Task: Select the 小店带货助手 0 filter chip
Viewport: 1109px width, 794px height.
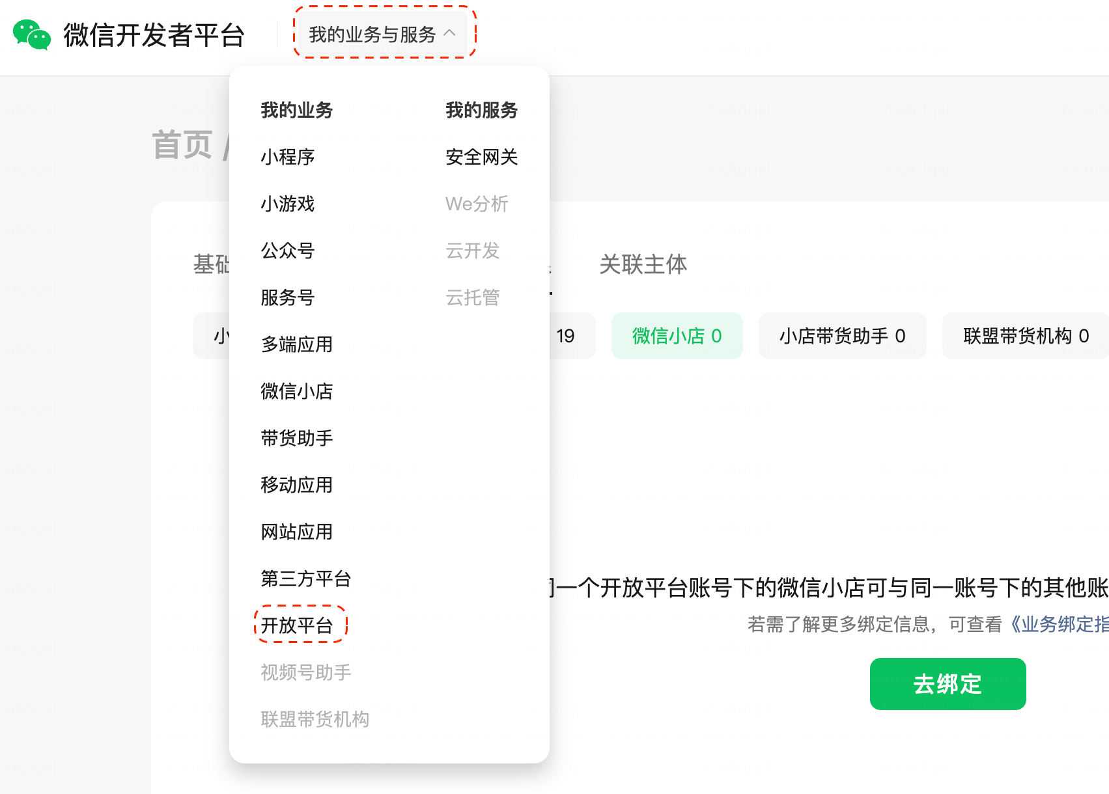Action: 842,336
